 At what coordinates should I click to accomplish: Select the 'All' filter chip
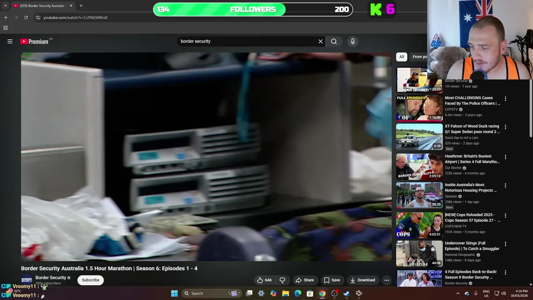click(401, 57)
